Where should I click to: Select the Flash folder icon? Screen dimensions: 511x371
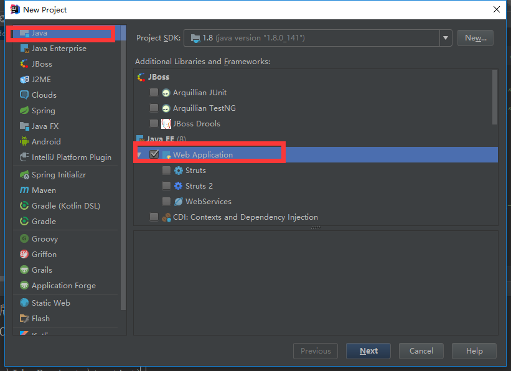tap(24, 318)
